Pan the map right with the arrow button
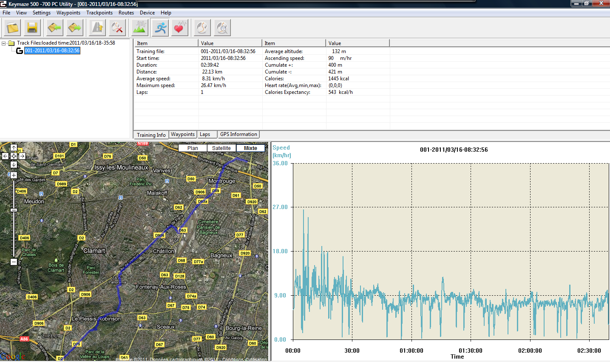610x362 pixels. pyautogui.click(x=22, y=156)
